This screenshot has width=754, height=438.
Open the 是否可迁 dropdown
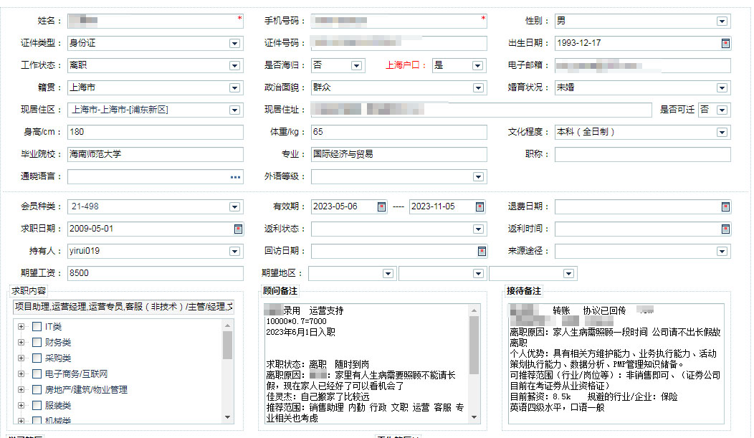click(722, 110)
